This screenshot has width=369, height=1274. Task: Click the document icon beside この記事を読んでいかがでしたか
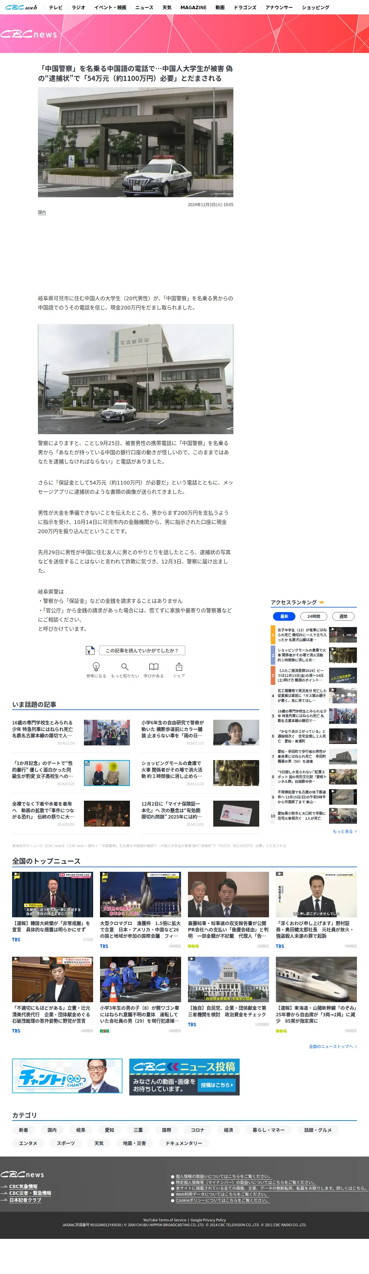click(x=89, y=650)
